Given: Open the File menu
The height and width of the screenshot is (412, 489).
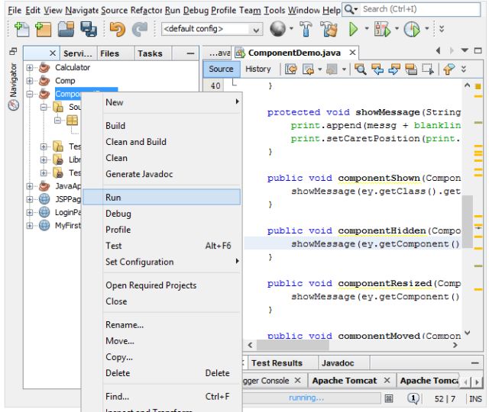Looking at the screenshot, I should click(15, 10).
